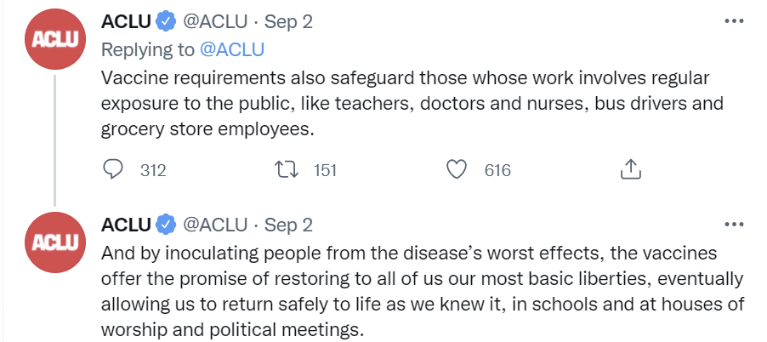The height and width of the screenshot is (342, 767).
Task: Open ACLU display name on second tweet
Action: pos(126,225)
